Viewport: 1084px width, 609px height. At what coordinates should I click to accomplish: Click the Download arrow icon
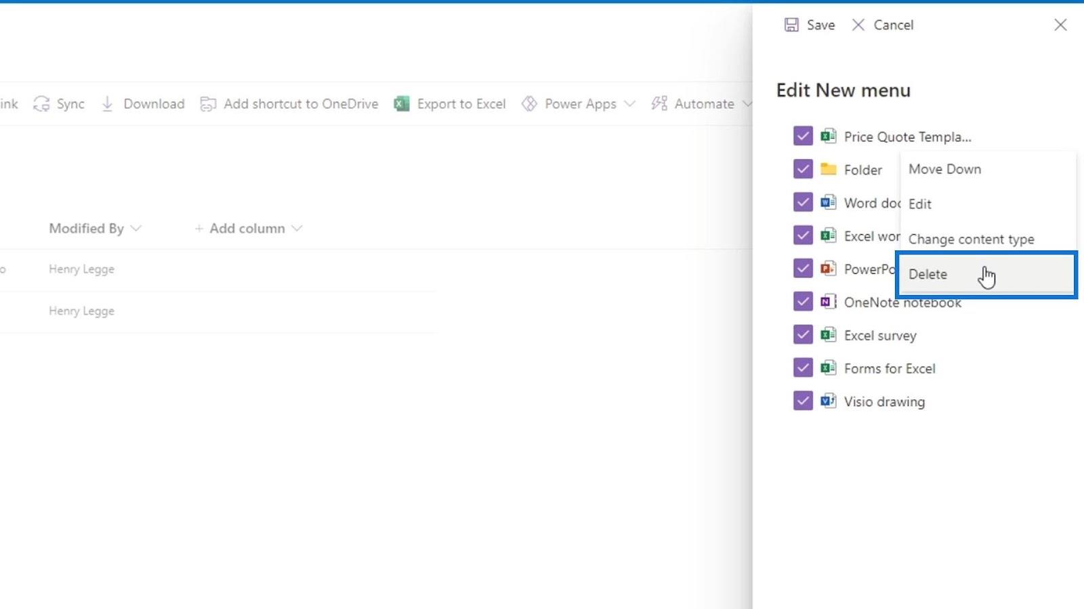tap(107, 104)
